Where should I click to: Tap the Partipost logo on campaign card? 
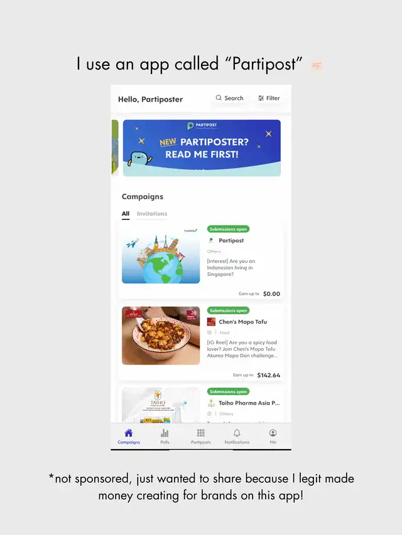tap(211, 241)
